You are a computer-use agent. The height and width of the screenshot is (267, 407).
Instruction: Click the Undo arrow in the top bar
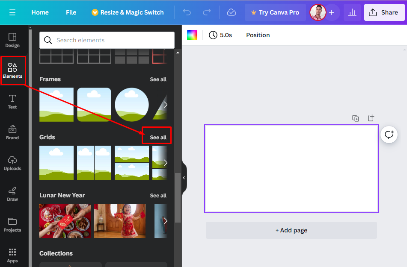point(187,12)
